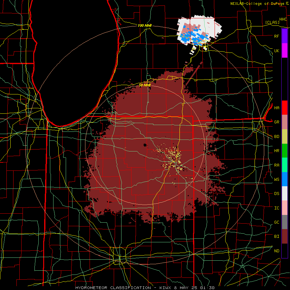Select the GR pink legend swatch
This screenshot has width=290, height=290.
[x=285, y=122]
